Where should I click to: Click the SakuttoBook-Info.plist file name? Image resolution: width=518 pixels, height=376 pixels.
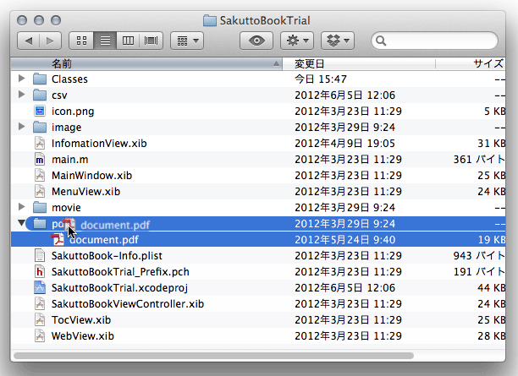tap(107, 256)
